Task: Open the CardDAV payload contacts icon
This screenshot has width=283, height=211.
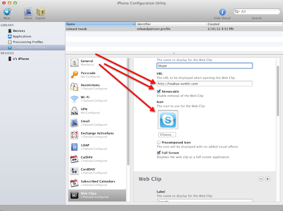Action: coord(74,171)
